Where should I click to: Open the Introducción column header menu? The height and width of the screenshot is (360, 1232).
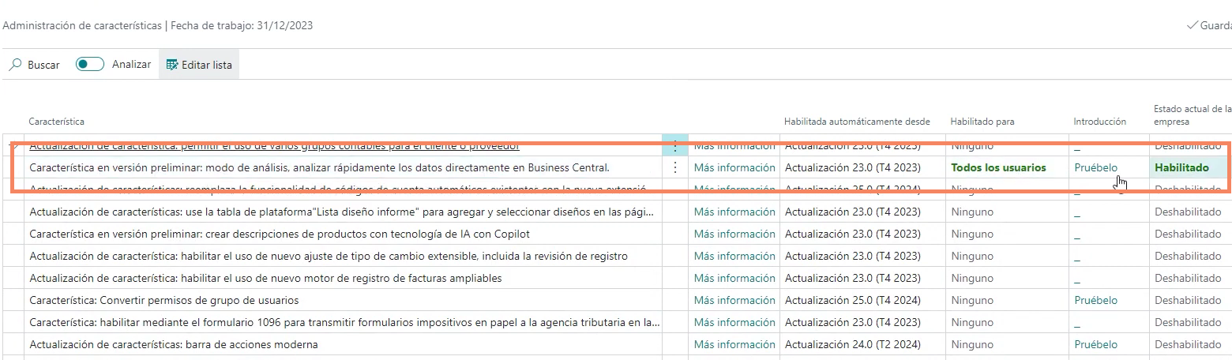tap(1099, 122)
